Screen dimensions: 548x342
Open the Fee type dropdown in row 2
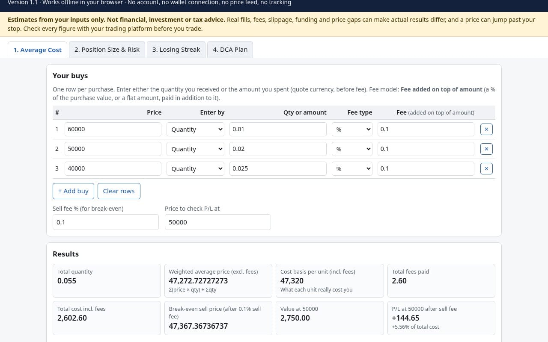pos(352,149)
